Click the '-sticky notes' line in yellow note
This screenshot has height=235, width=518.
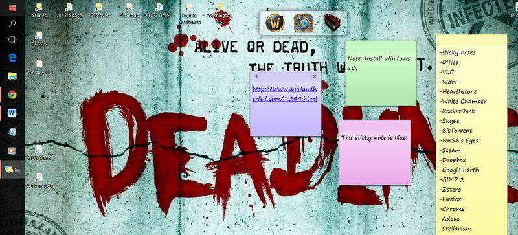(x=458, y=52)
